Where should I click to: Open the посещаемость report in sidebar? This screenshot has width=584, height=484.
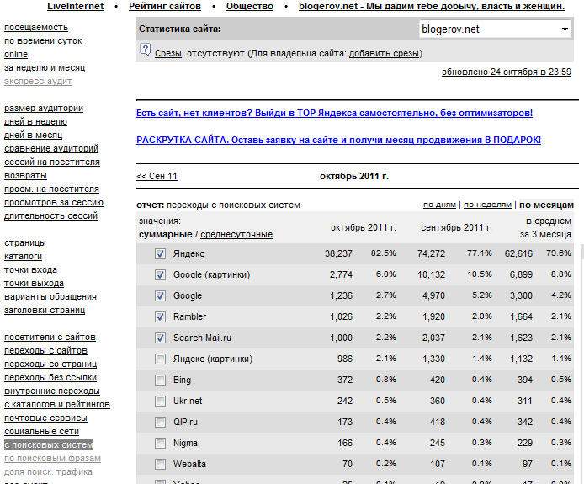(36, 28)
